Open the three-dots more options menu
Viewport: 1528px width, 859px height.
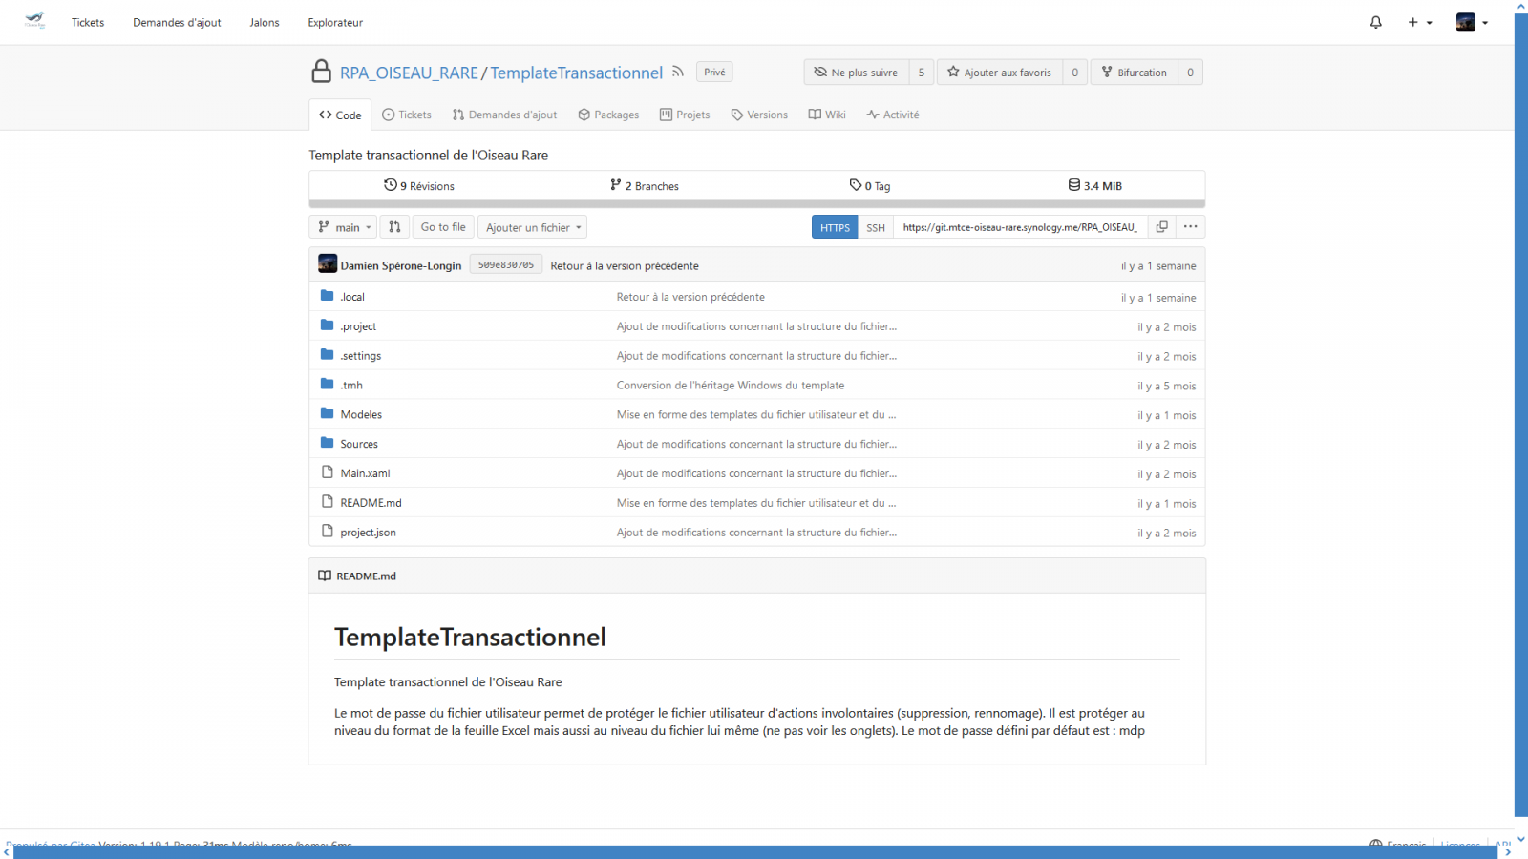click(1190, 227)
